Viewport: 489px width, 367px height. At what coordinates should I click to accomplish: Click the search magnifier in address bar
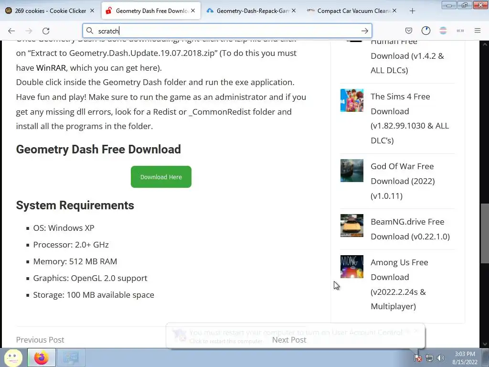coord(90,31)
